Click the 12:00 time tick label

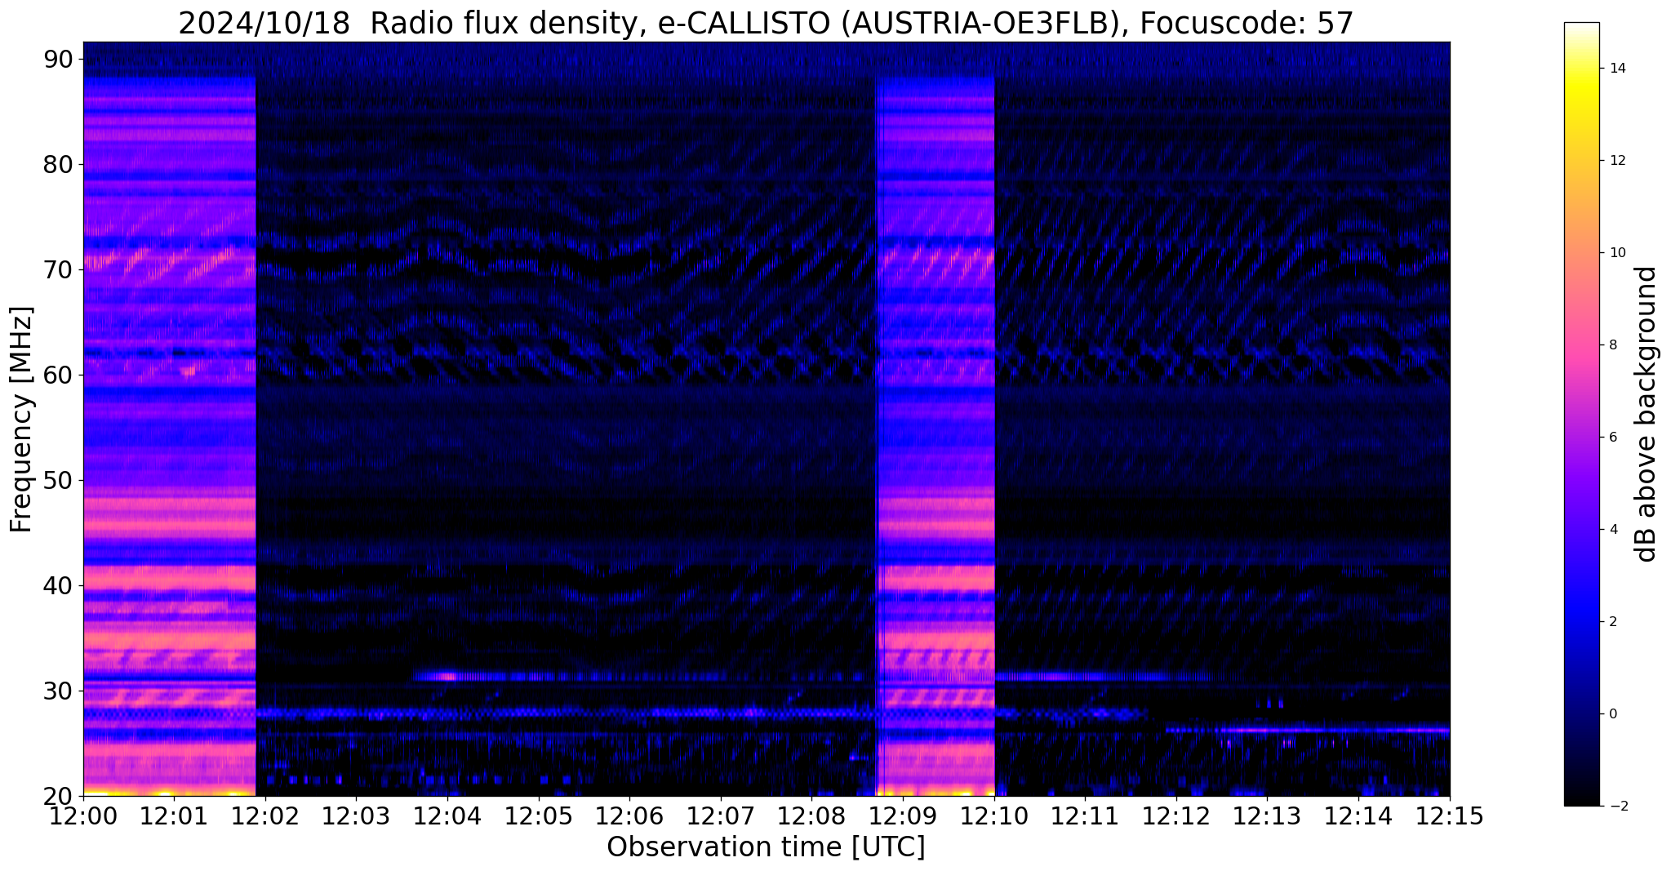(83, 815)
